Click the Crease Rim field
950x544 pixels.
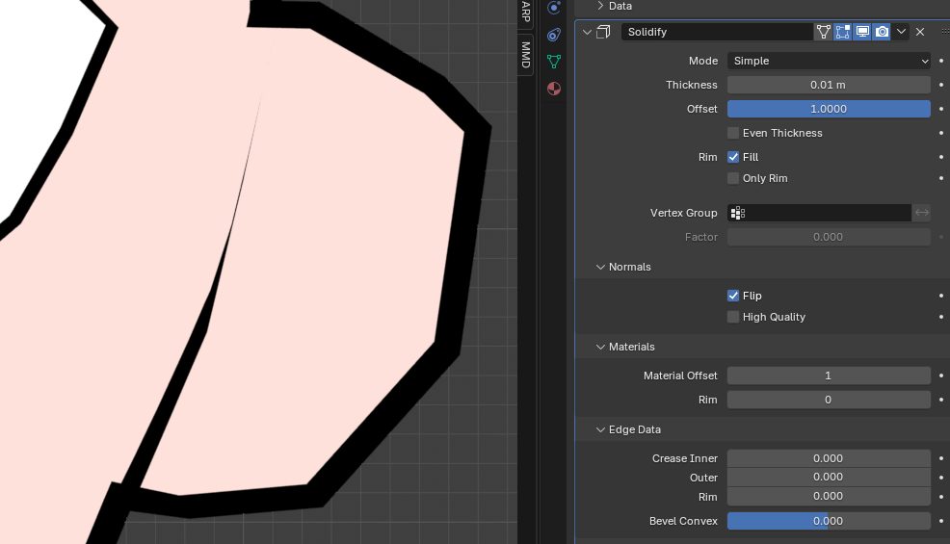pos(829,496)
